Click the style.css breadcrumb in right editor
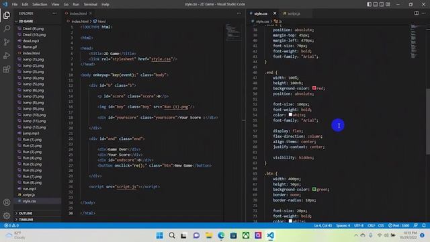The width and height of the screenshot is (430, 242). pos(262,21)
